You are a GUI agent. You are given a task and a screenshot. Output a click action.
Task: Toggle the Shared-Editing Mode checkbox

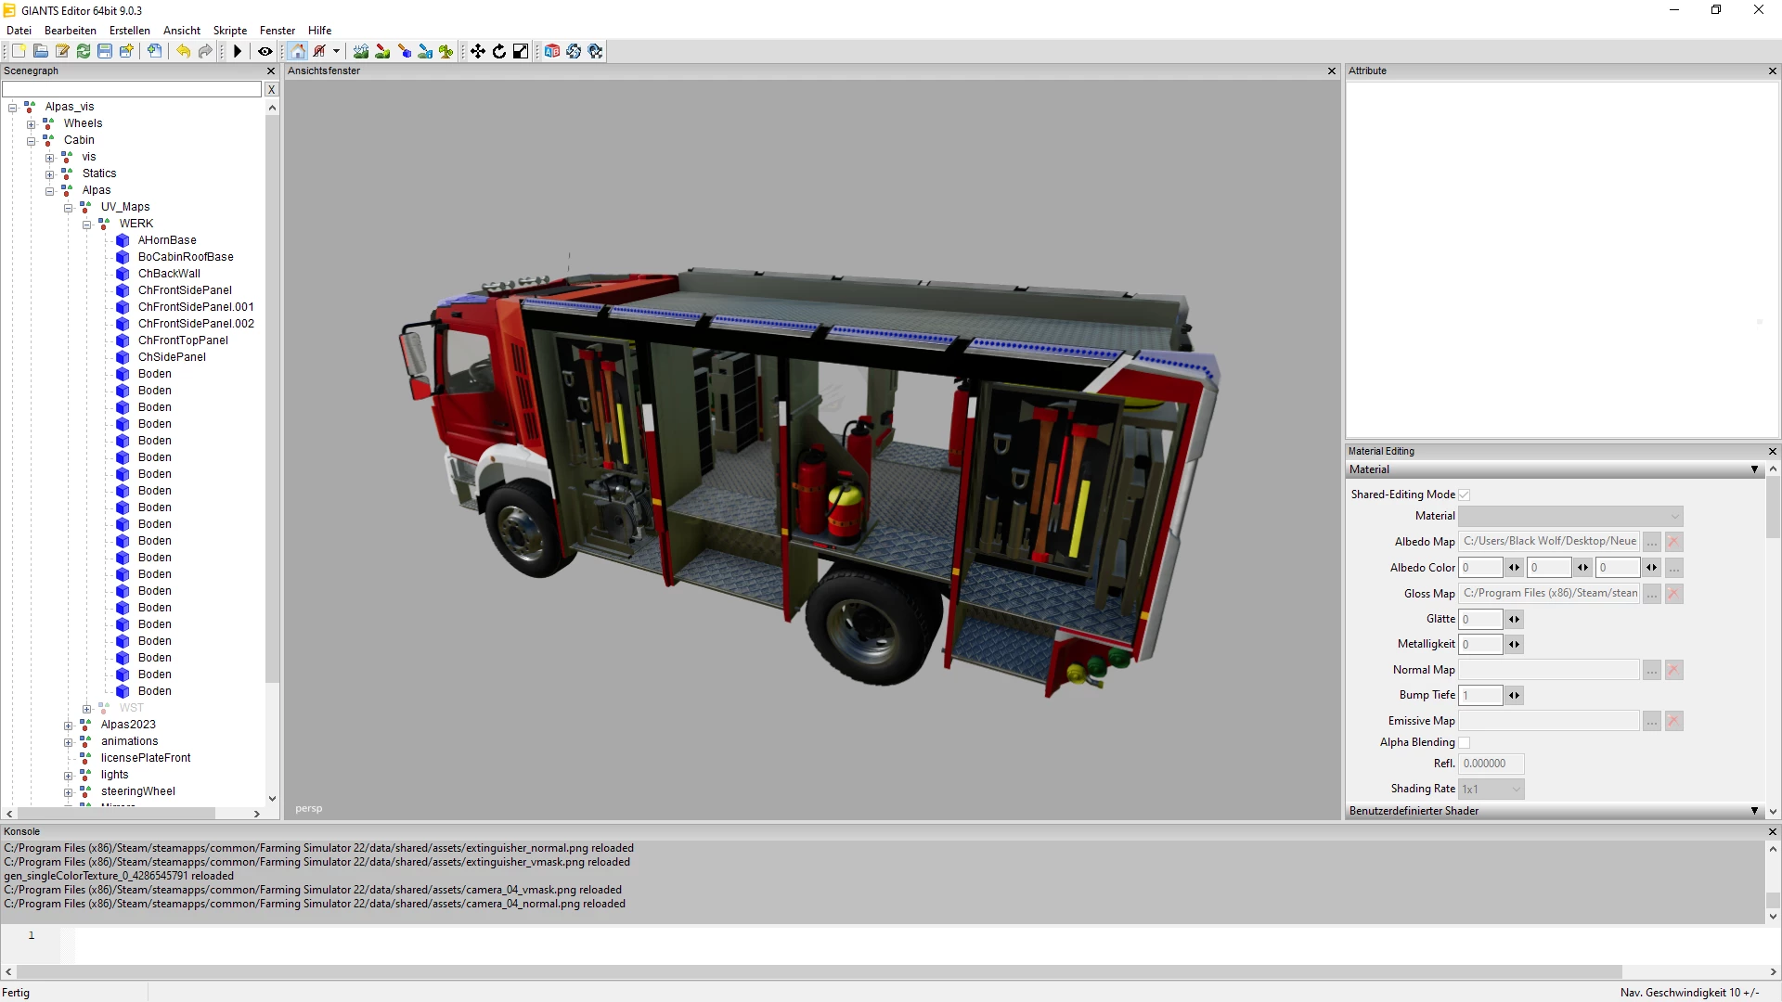tap(1465, 495)
